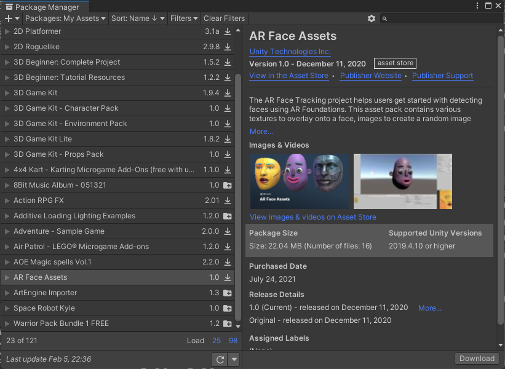Select the Adventure - Sample Game package

117,231
